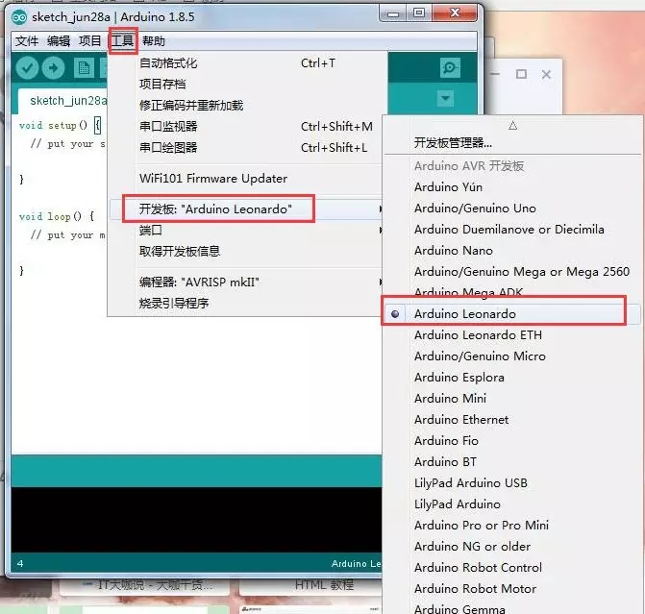
Task: Click the Upload arrow toolbar icon
Action: click(53, 68)
